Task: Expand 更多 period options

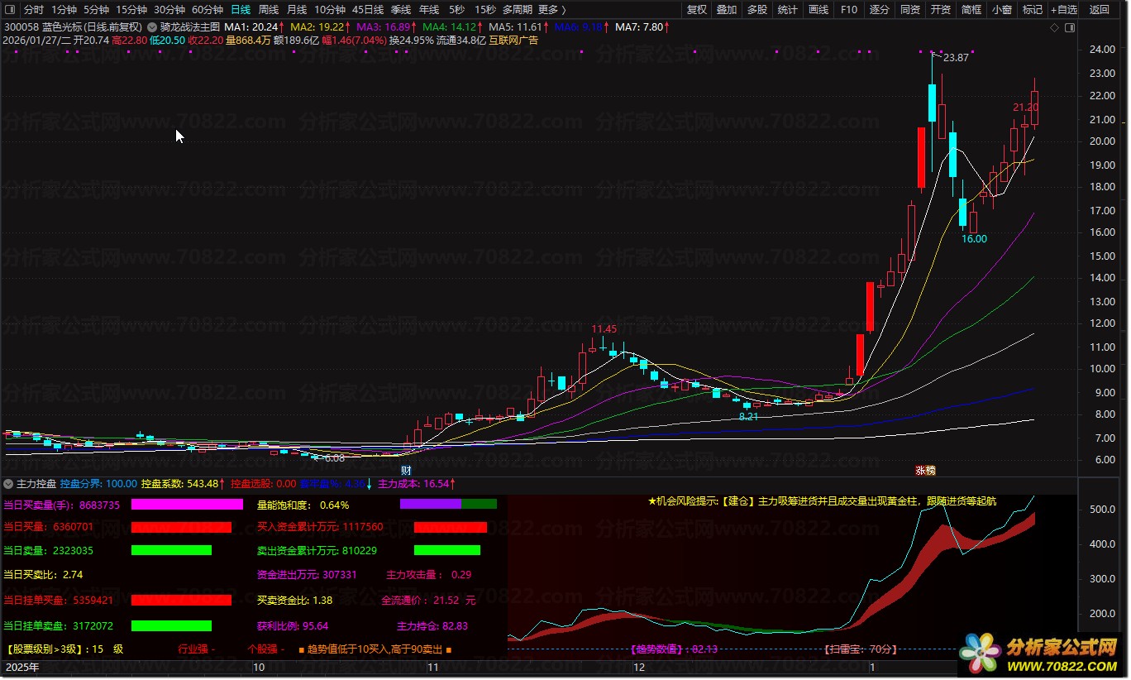Action: point(552,10)
